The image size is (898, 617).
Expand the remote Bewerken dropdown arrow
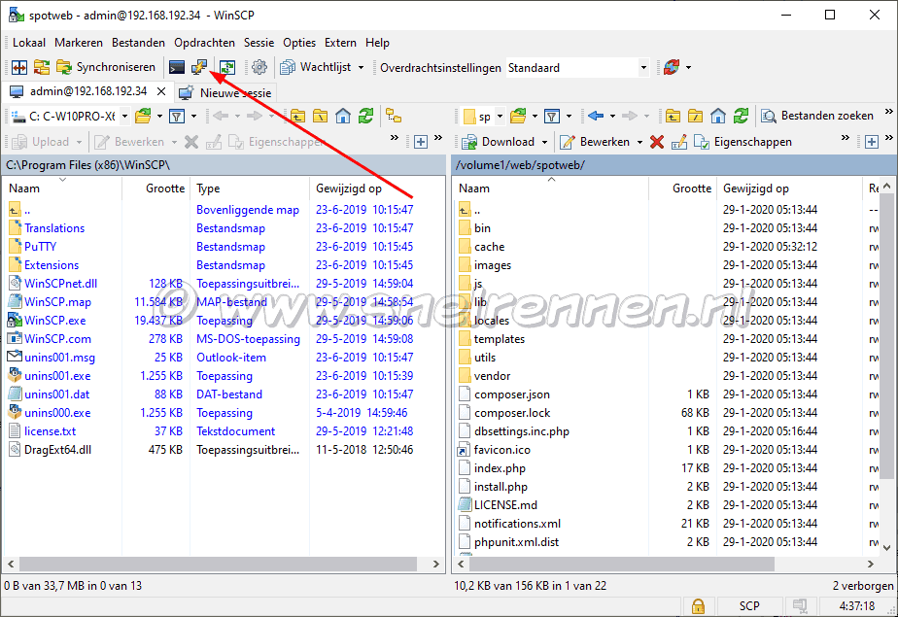coord(639,142)
